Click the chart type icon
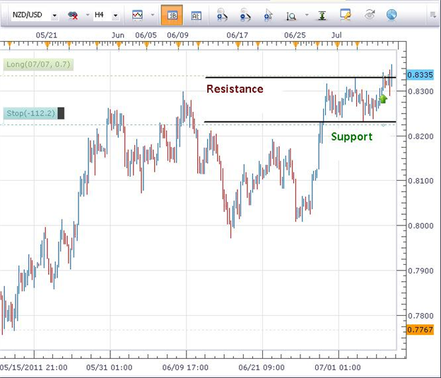Screen dimensions: 441x378 pos(138,15)
